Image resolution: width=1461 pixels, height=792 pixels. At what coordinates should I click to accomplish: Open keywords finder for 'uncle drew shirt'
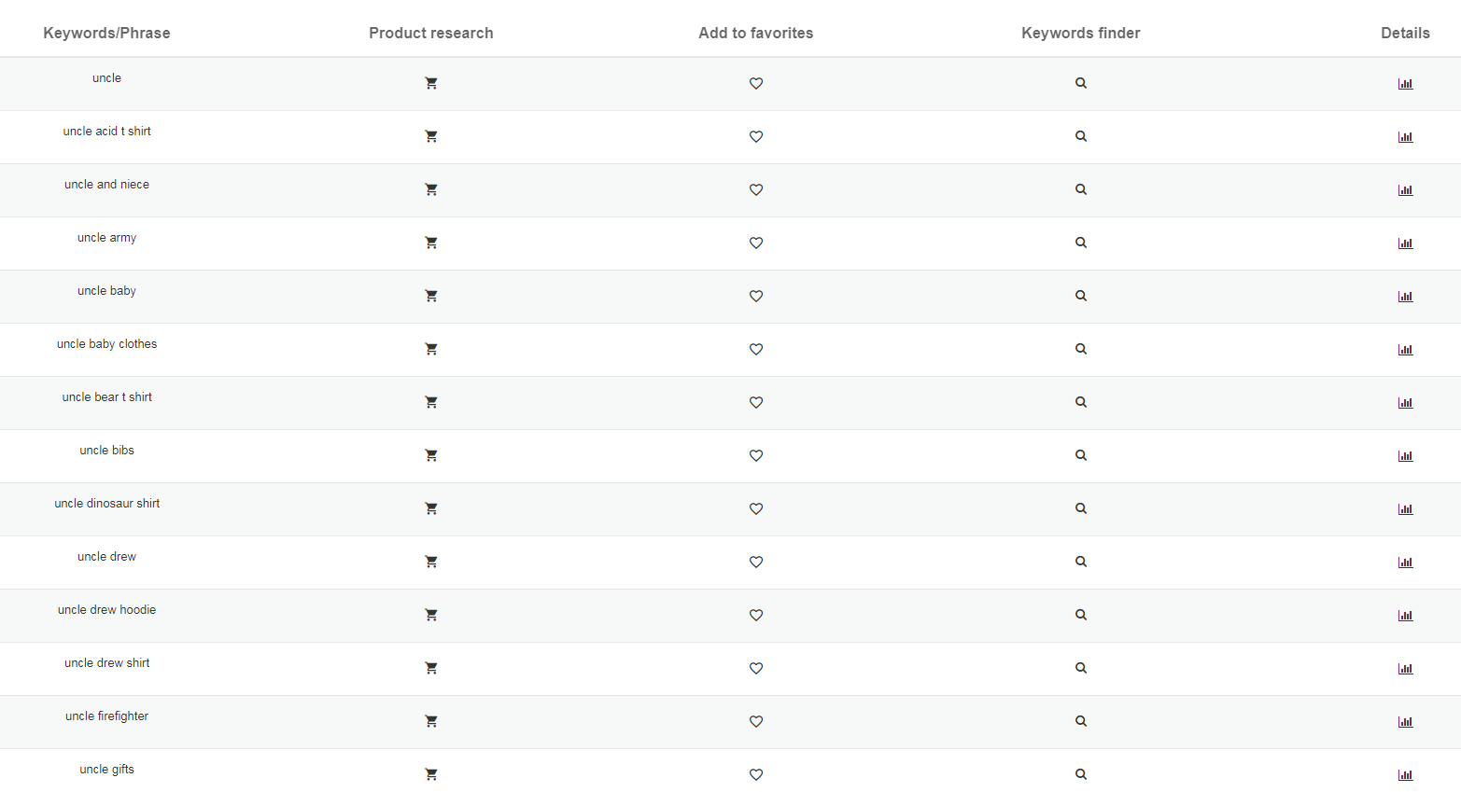[1081, 668]
